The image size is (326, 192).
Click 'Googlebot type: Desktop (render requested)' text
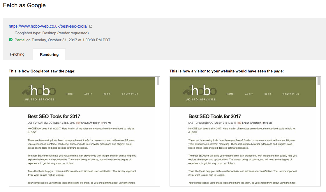52,33
